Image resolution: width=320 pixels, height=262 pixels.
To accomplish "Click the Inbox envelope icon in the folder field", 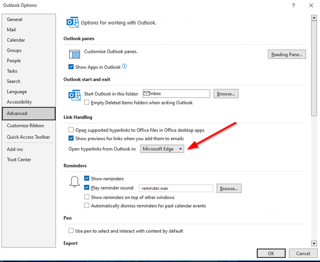I will [147, 93].
